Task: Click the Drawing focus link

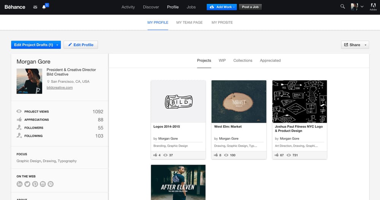Action: 49,161
